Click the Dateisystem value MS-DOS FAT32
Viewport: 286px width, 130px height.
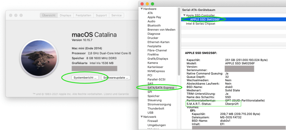tap(231, 117)
